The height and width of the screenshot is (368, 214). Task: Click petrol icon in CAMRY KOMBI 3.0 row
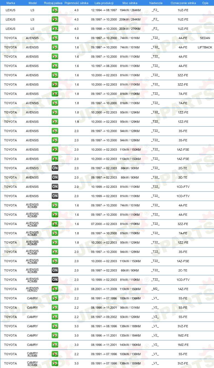(55, 363)
